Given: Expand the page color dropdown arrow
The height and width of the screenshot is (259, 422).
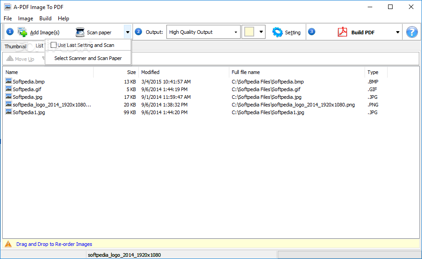Looking at the screenshot, I should pyautogui.click(x=261, y=32).
